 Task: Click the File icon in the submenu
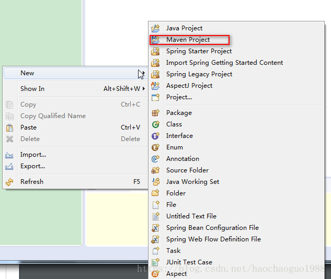156,205
